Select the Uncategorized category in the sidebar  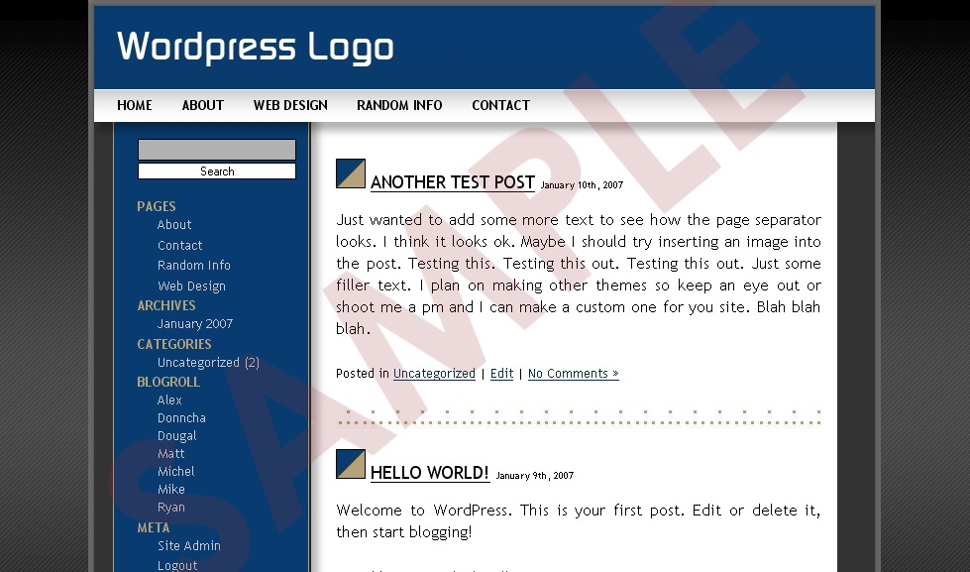[x=198, y=363]
